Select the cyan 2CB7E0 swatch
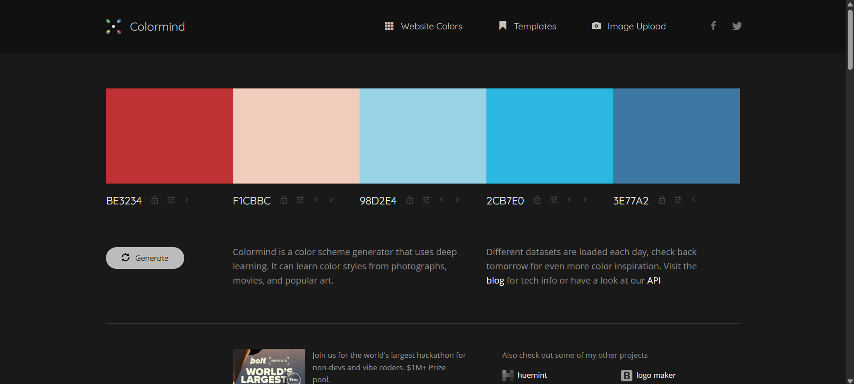 point(550,136)
